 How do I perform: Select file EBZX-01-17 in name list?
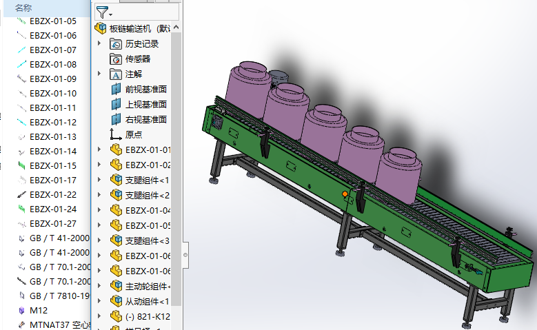pos(53,180)
